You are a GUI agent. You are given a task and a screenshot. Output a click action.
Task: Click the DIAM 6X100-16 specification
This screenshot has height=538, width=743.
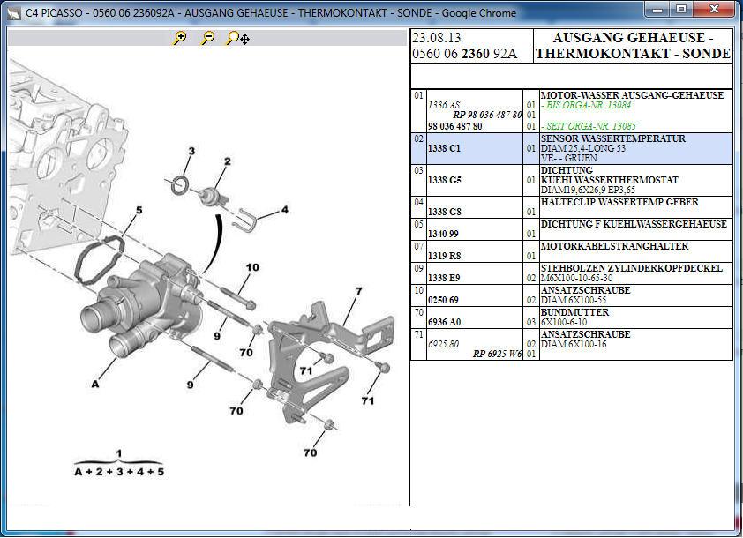[x=574, y=344]
